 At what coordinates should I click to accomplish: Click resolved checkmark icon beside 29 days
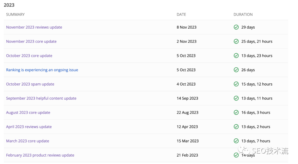pos(236,27)
